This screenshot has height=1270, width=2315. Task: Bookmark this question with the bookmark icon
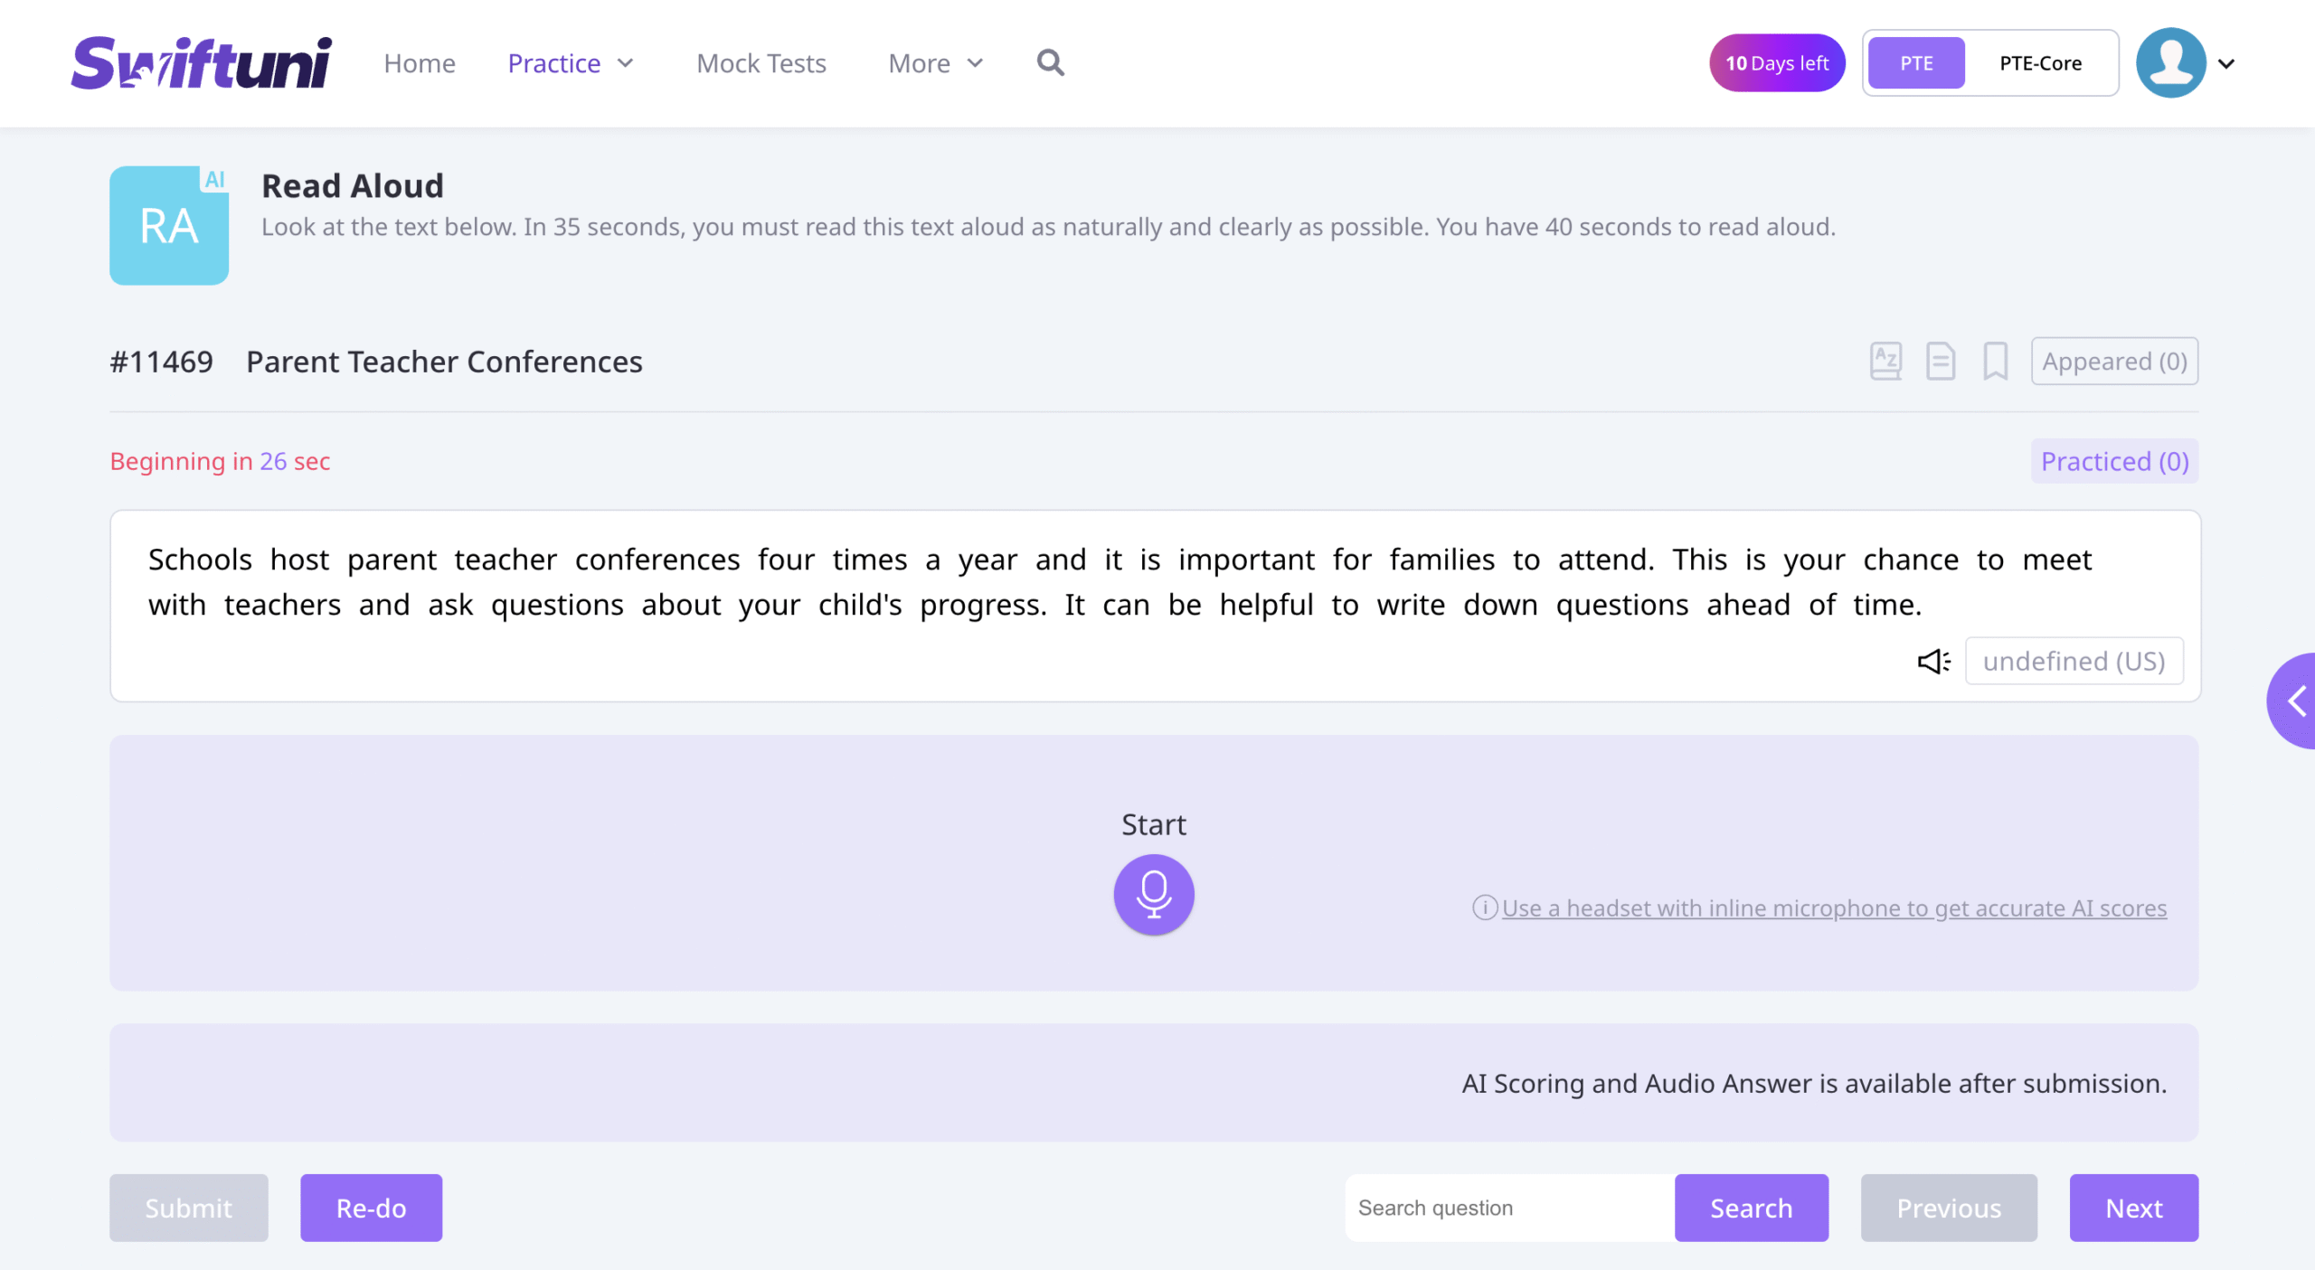click(1995, 362)
